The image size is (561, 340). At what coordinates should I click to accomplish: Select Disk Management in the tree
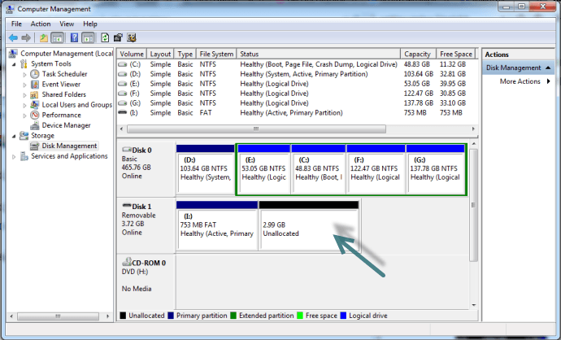[69, 146]
